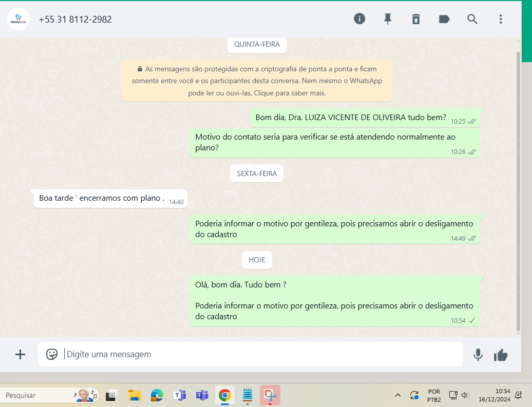This screenshot has width=532, height=407.
Task: Open network status tray icon
Action: (x=453, y=395)
